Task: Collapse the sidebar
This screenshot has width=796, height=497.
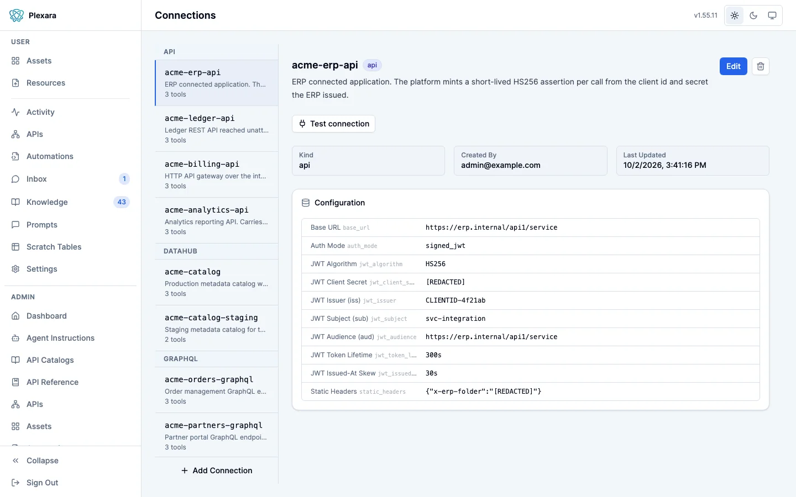Action: click(x=70, y=461)
